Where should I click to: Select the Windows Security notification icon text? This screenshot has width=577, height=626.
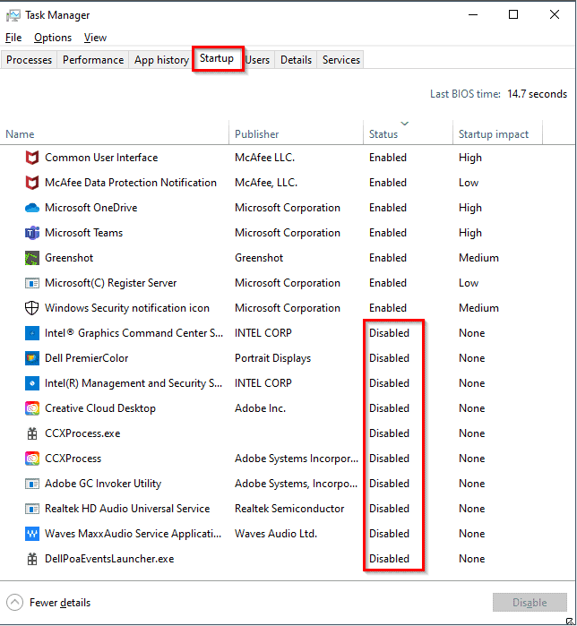click(x=127, y=308)
